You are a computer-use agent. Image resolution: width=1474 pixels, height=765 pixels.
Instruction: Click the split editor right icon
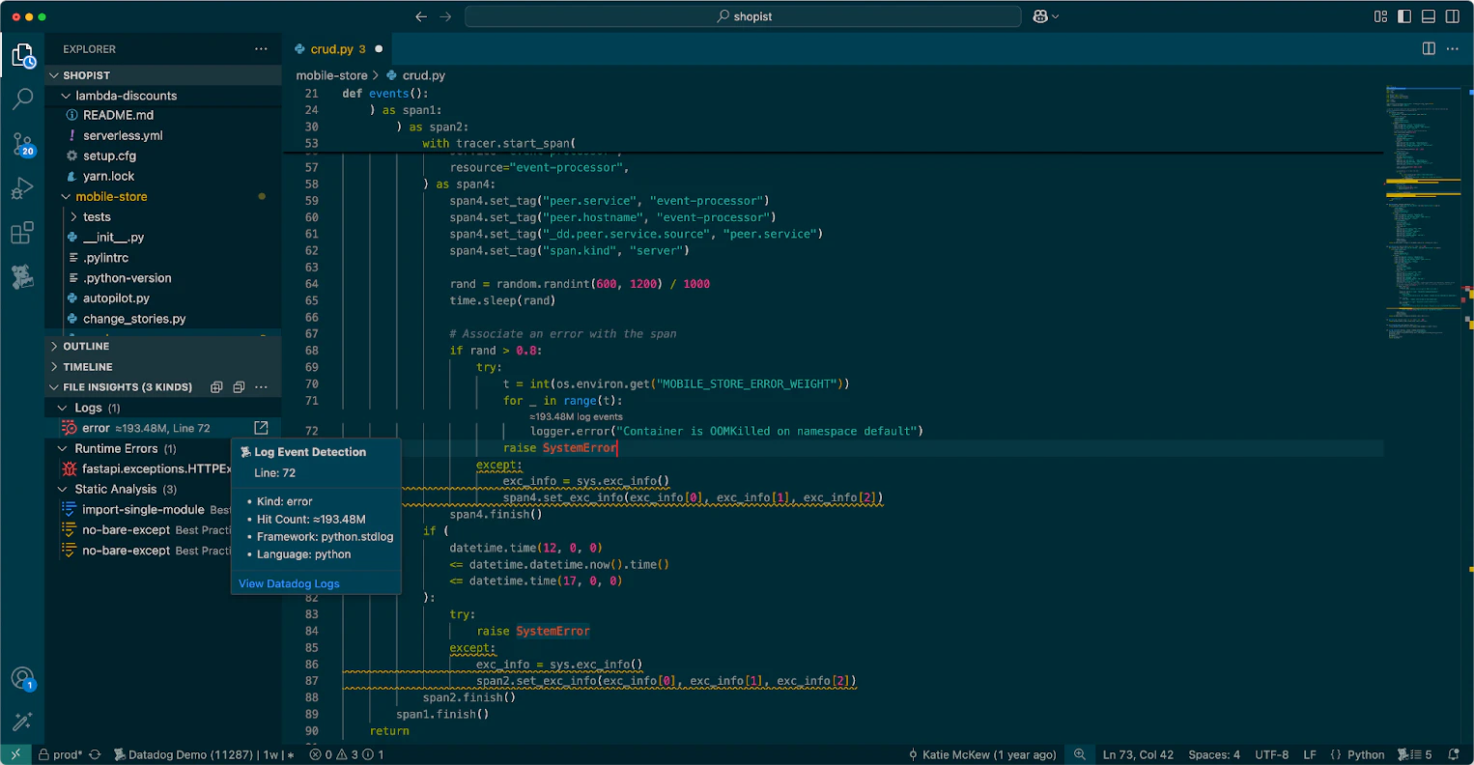1429,48
